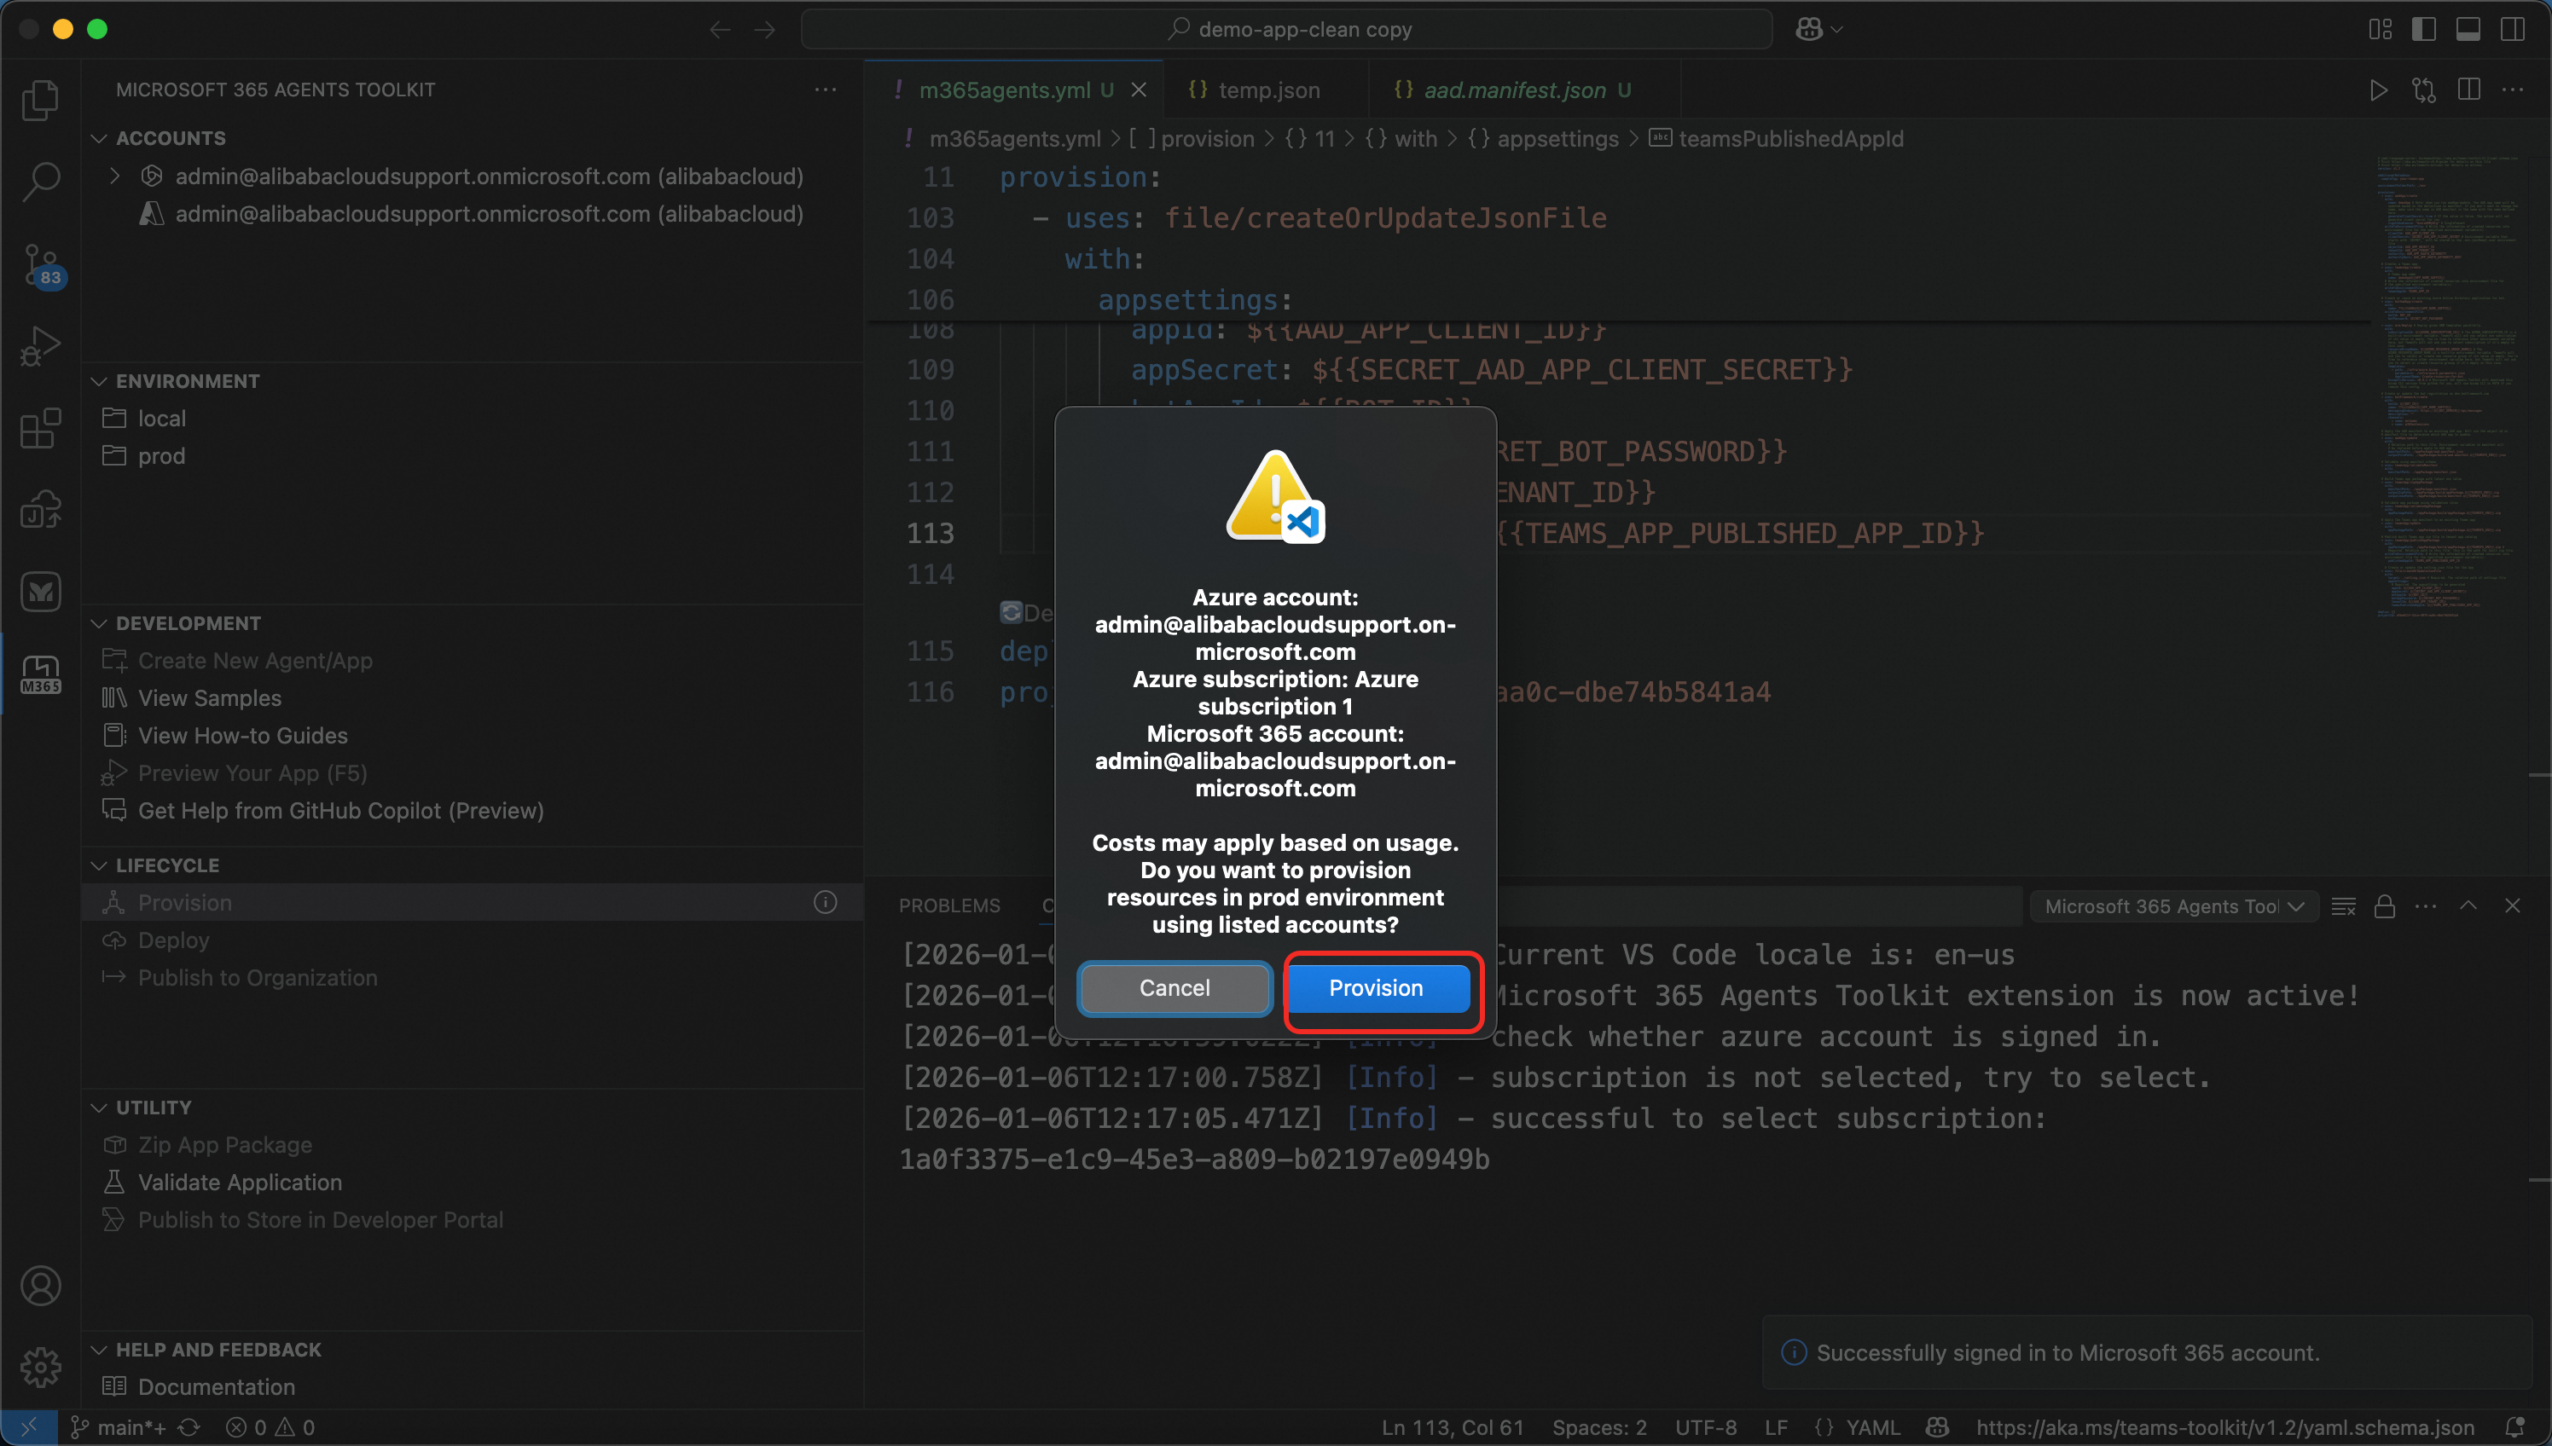Click the Manage gear icon
Viewport: 2552px width, 1446px height.
pos(40,1368)
